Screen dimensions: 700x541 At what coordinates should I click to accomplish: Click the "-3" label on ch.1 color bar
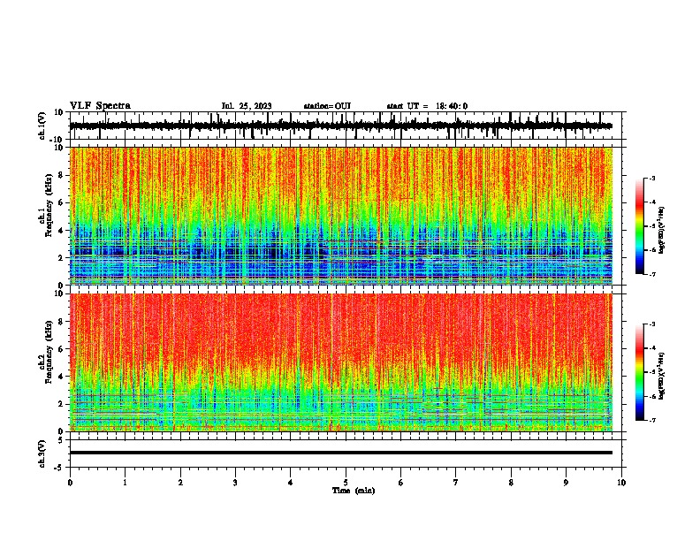tap(651, 178)
